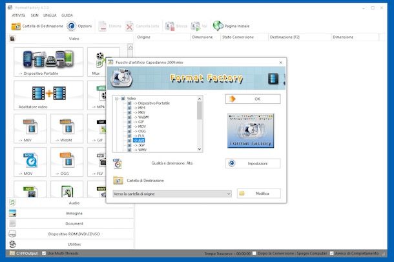394x262 pixels.
Task: Select the Adattatore video tile
Action: click(x=48, y=95)
